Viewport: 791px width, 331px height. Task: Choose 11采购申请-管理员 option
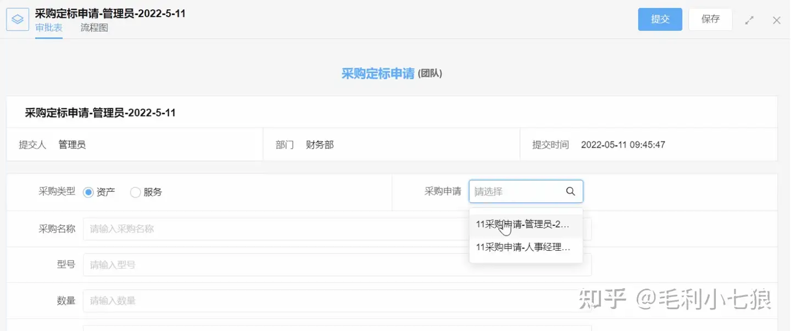(526, 224)
